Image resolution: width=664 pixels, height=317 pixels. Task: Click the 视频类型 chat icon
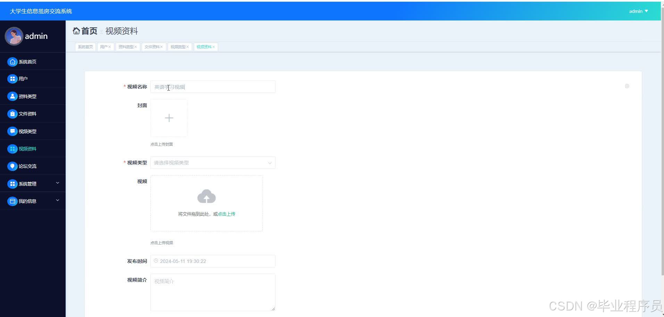point(13,131)
